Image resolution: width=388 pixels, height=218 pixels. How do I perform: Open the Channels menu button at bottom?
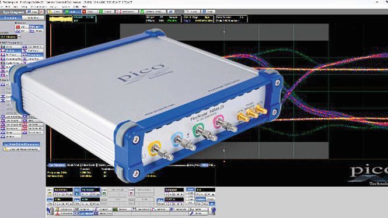(64, 209)
